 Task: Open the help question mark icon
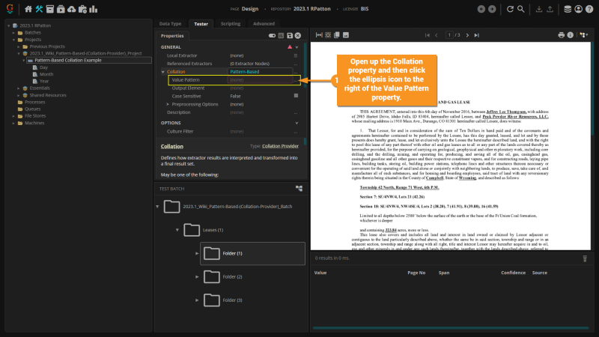[589, 9]
